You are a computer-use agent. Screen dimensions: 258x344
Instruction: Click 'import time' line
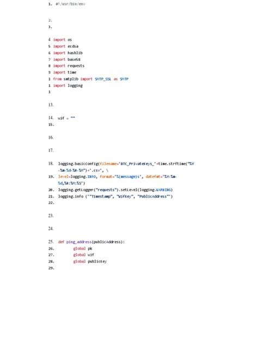coord(65,72)
